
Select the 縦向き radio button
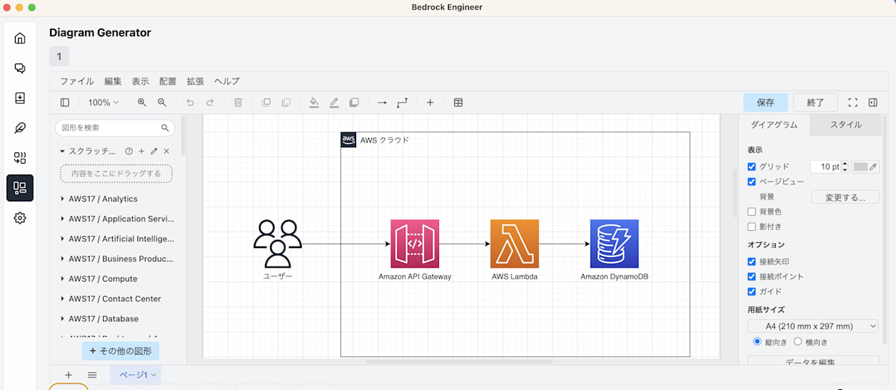point(758,341)
